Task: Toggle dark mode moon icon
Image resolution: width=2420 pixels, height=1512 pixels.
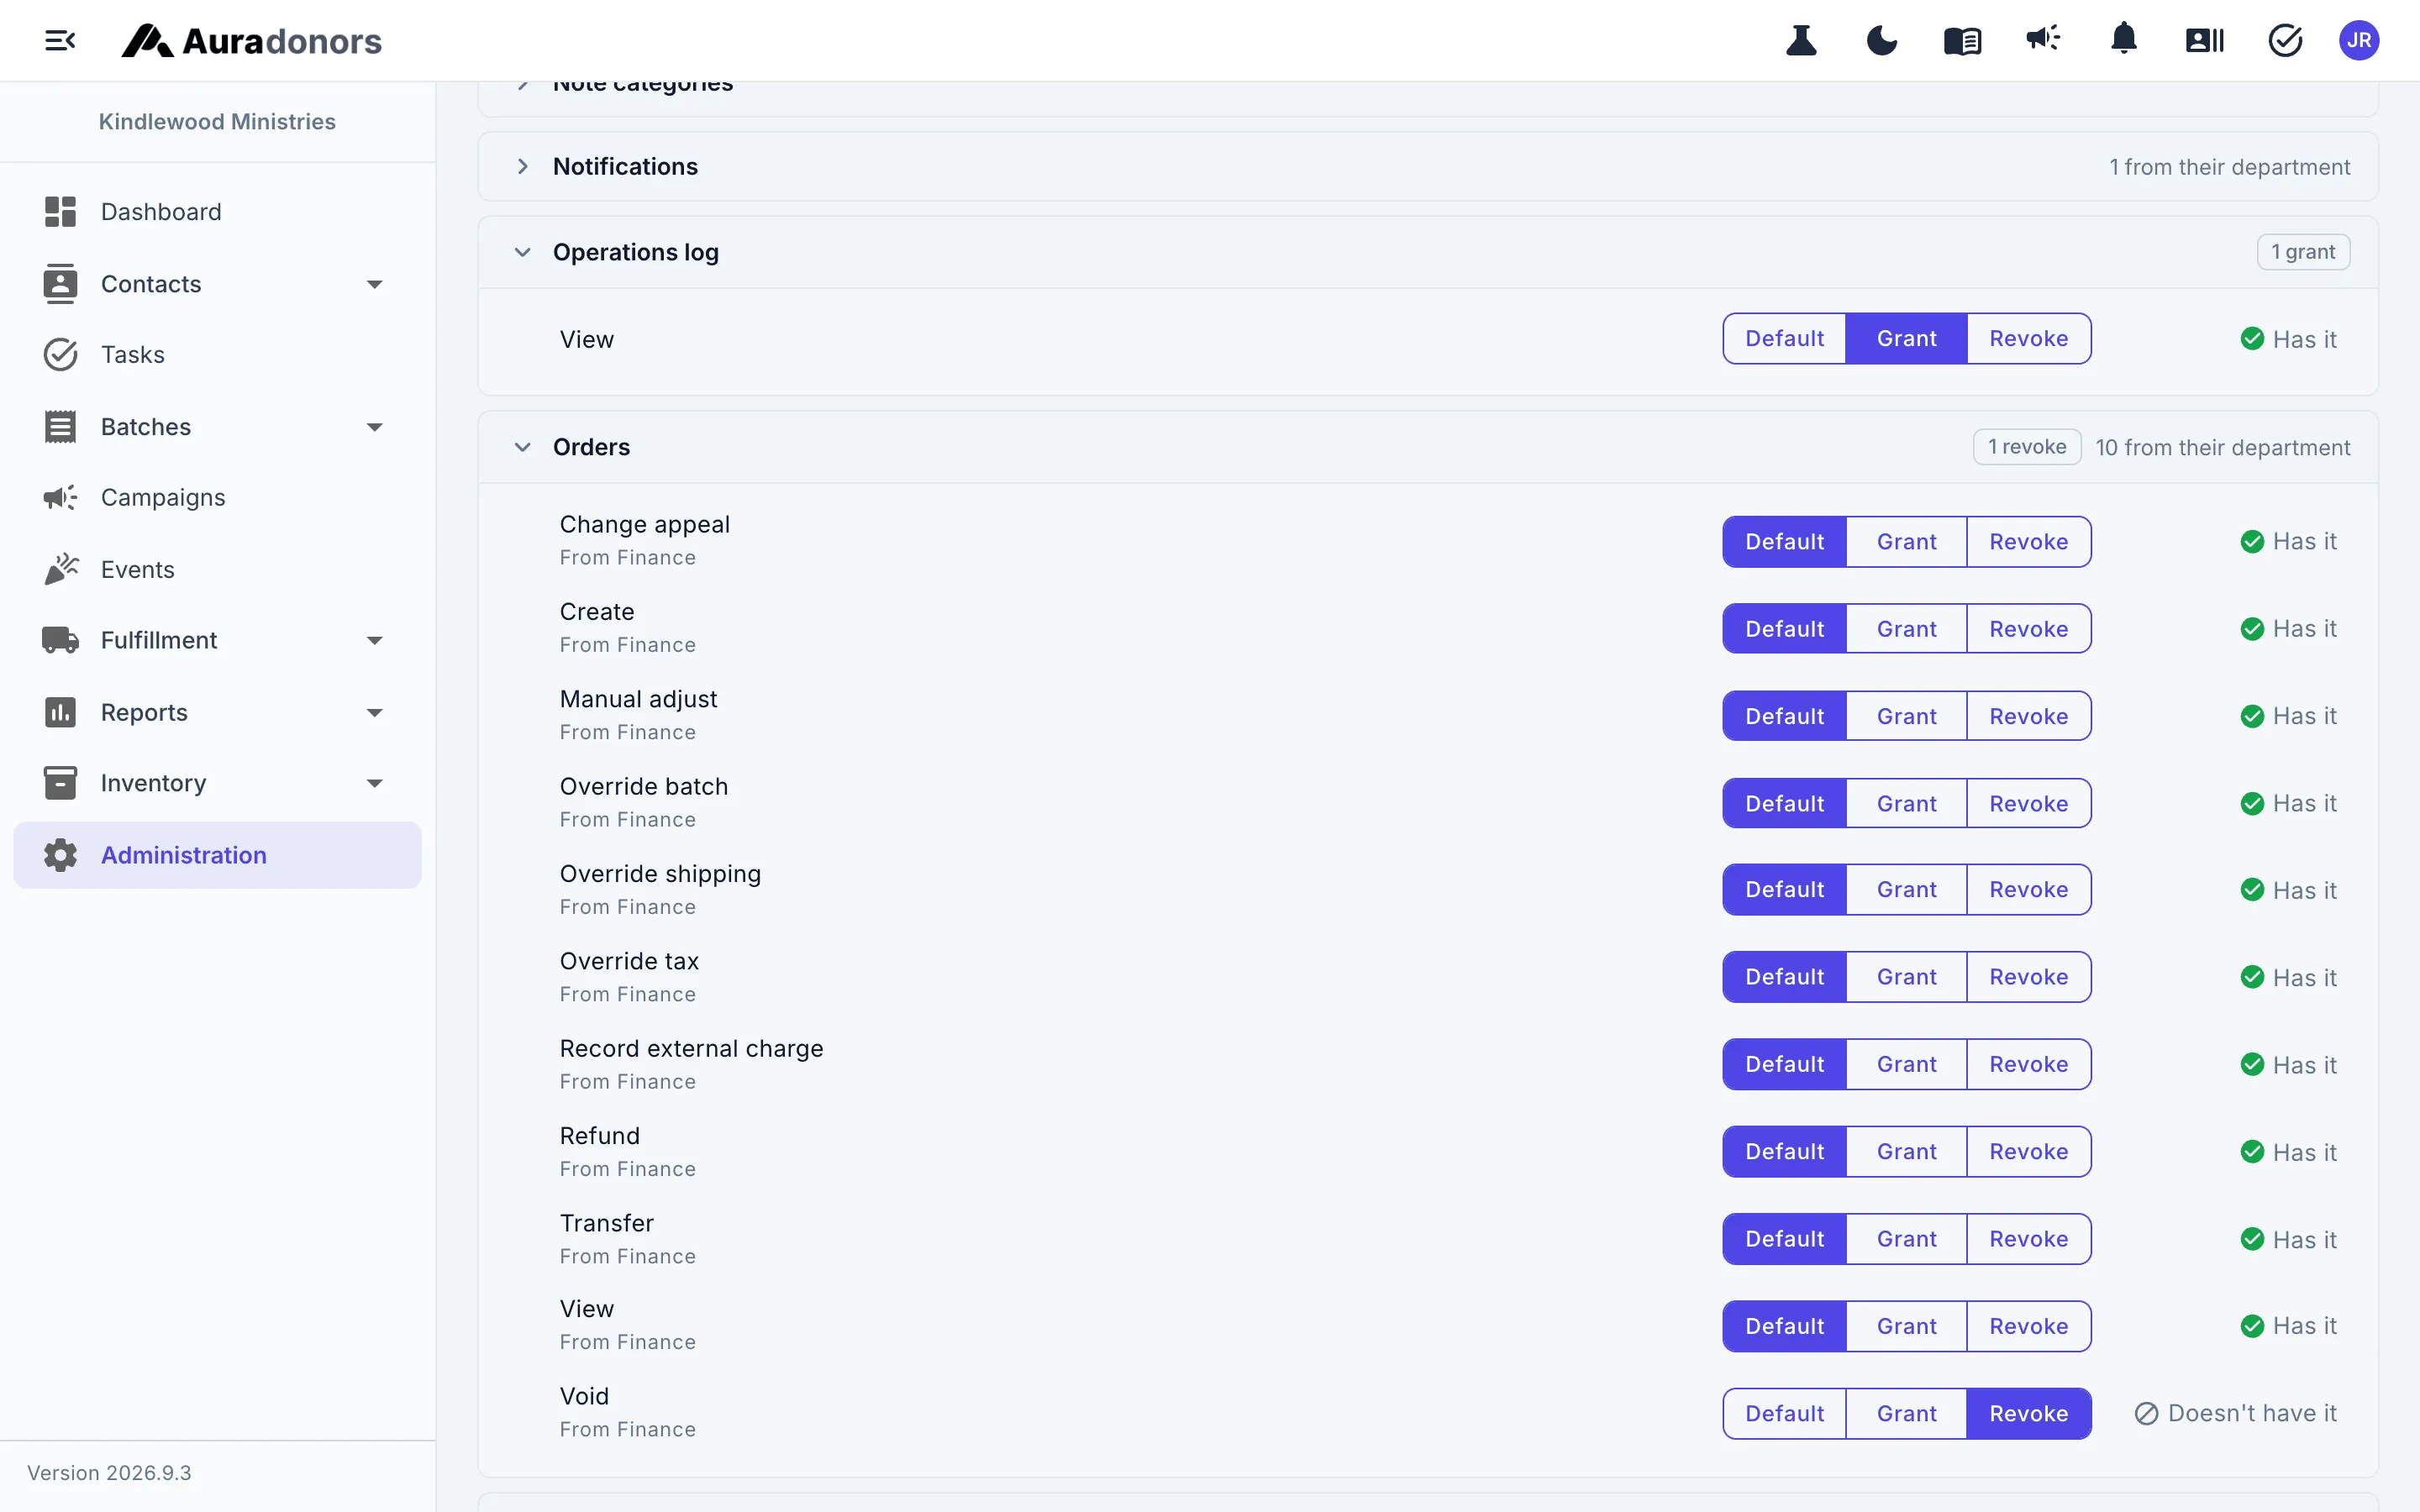Action: click(1882, 41)
